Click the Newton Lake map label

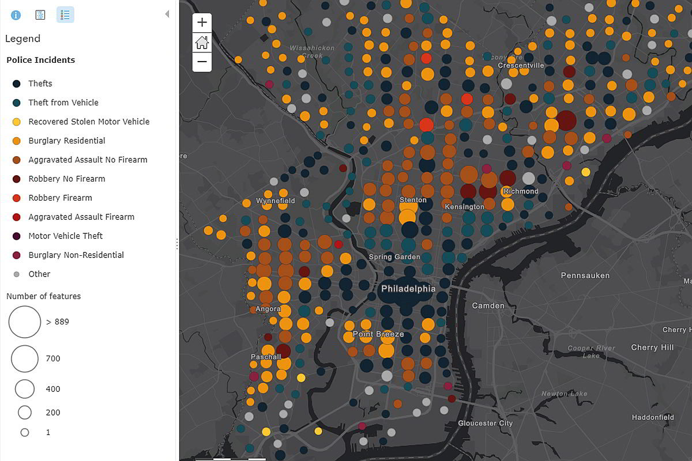(x=564, y=394)
